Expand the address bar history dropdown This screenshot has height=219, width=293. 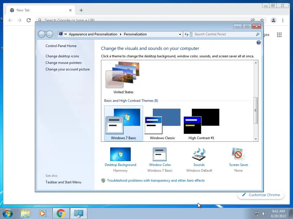[x=180, y=34]
